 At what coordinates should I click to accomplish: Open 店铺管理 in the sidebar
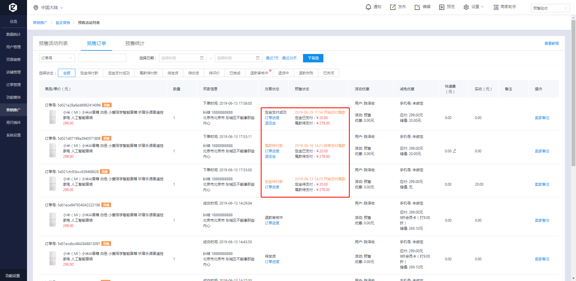[x=13, y=72]
